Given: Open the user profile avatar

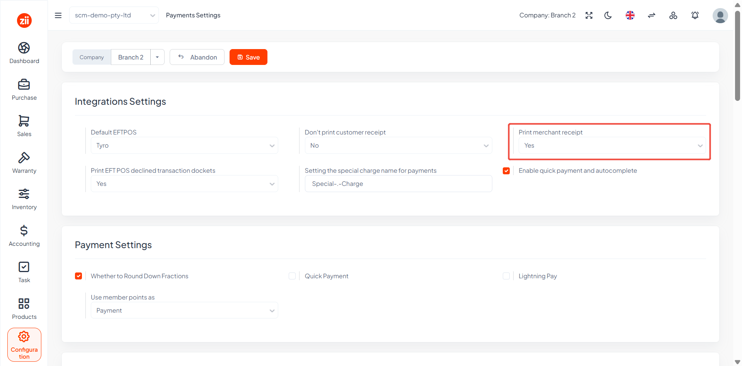Looking at the screenshot, I should tap(720, 16).
